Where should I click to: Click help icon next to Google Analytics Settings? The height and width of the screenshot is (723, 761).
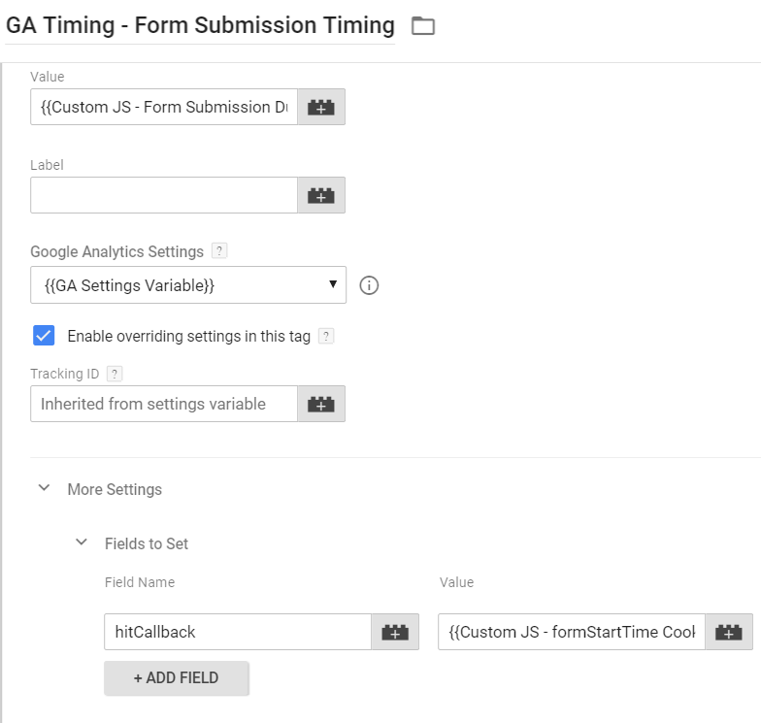pos(219,251)
